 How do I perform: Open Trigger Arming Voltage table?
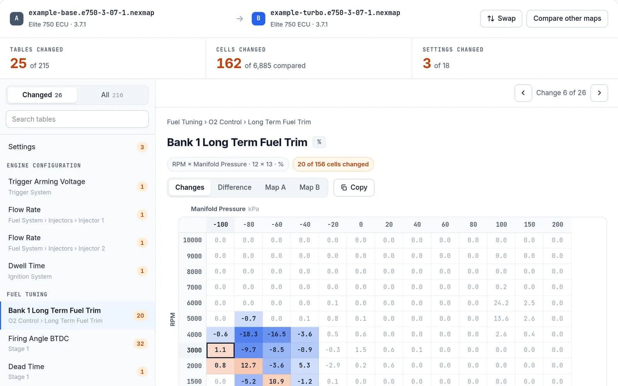click(x=77, y=186)
